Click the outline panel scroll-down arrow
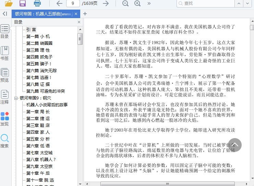This screenshot has width=254, height=186. coord(80,184)
